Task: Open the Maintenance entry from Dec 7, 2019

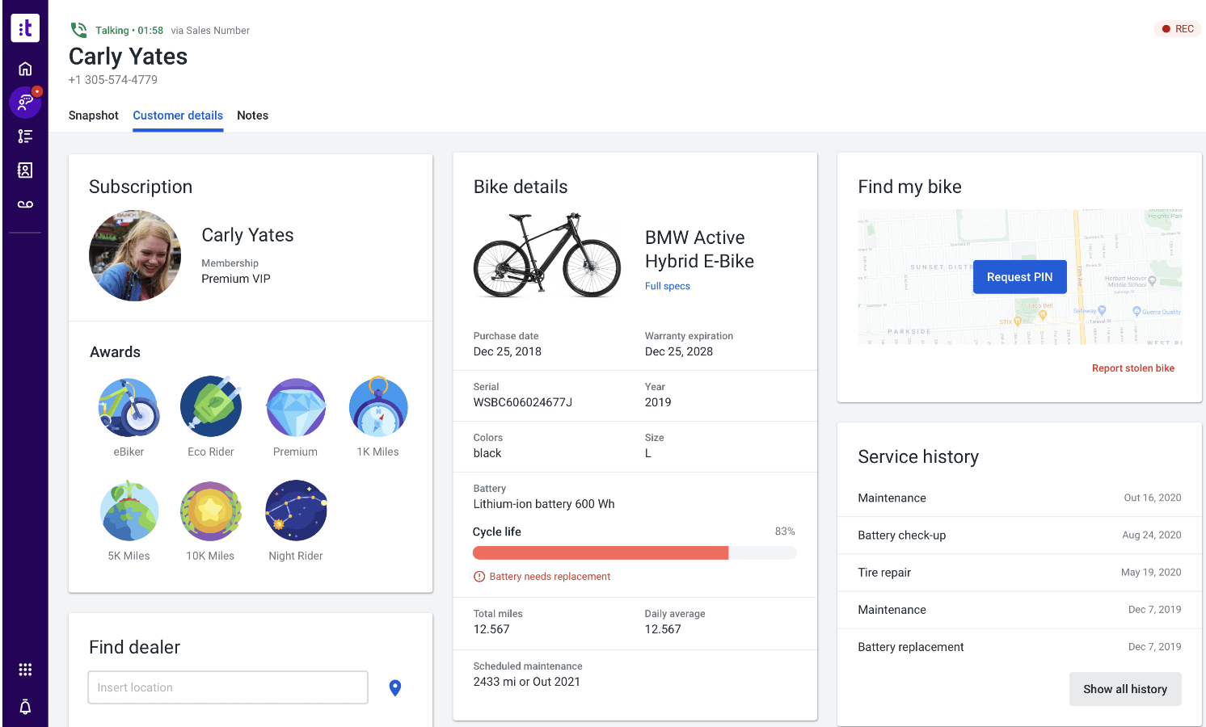Action: 1020,610
